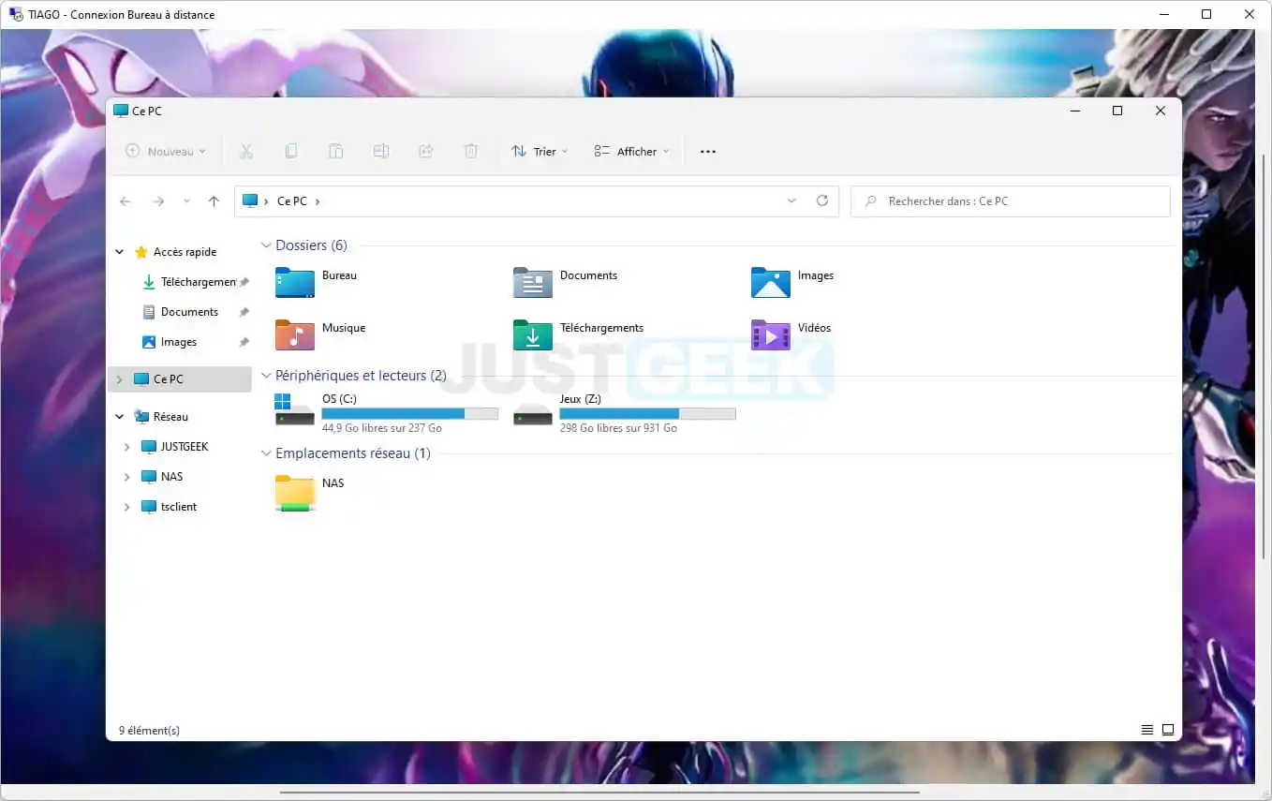
Task: Expand the NAS network node in sidebar
Action: [127, 477]
